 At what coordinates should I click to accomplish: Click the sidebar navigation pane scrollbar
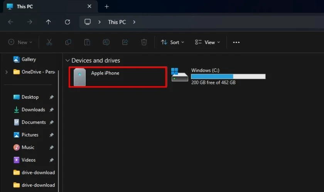[58, 131]
